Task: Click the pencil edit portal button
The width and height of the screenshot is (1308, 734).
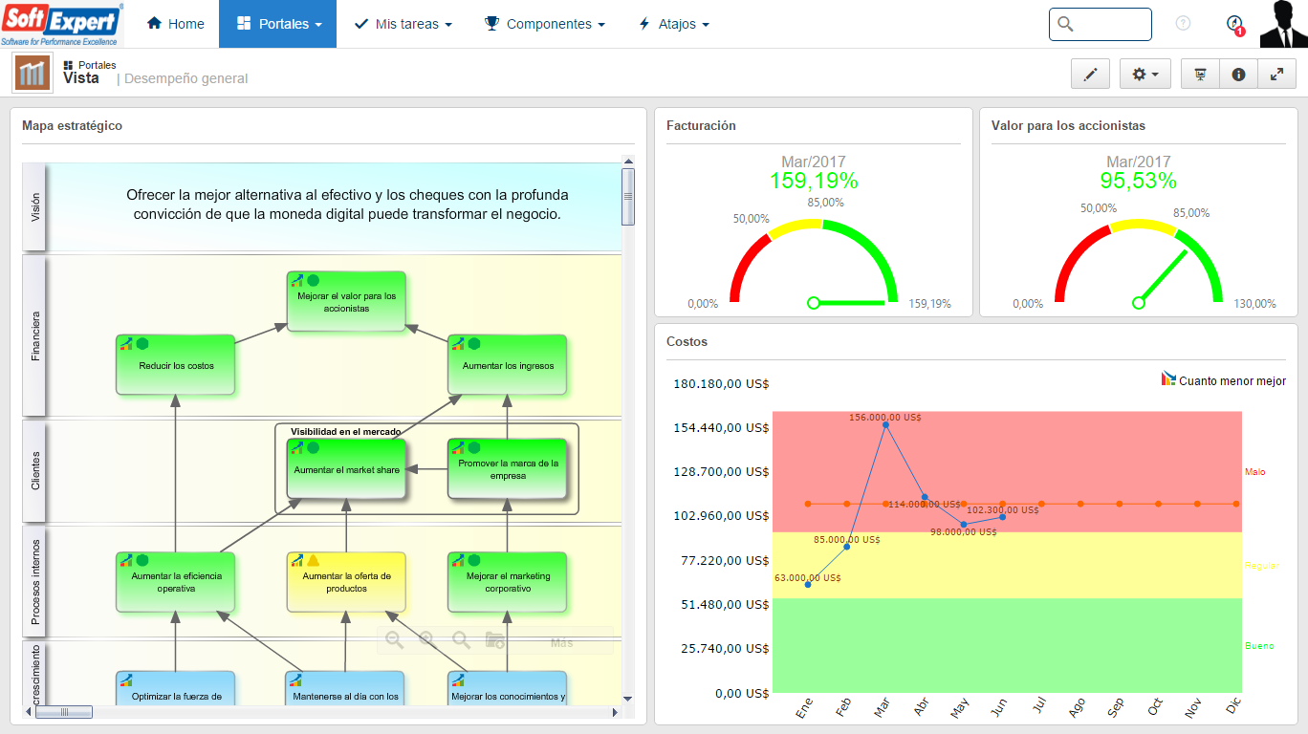Action: (1091, 74)
